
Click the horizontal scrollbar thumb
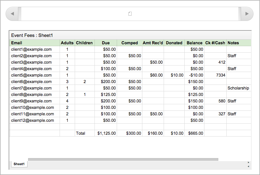point(123,159)
